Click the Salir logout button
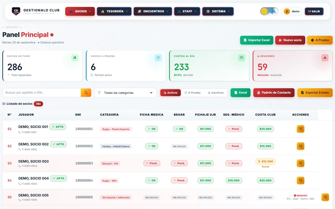335x209 pixels. click(x=314, y=11)
